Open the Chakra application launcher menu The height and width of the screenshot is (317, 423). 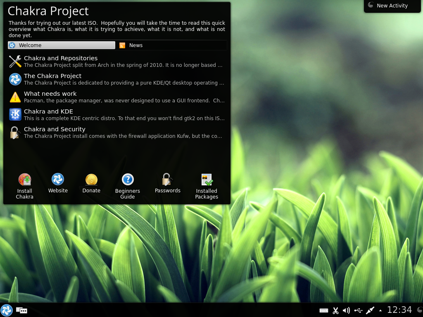[x=7, y=310]
